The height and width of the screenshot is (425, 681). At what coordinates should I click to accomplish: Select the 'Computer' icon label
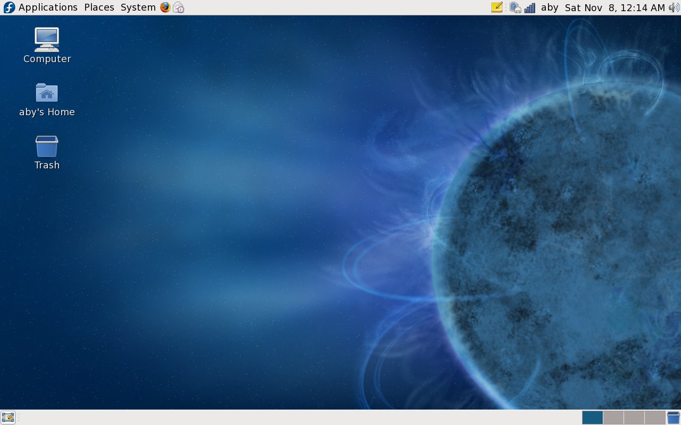(x=47, y=59)
